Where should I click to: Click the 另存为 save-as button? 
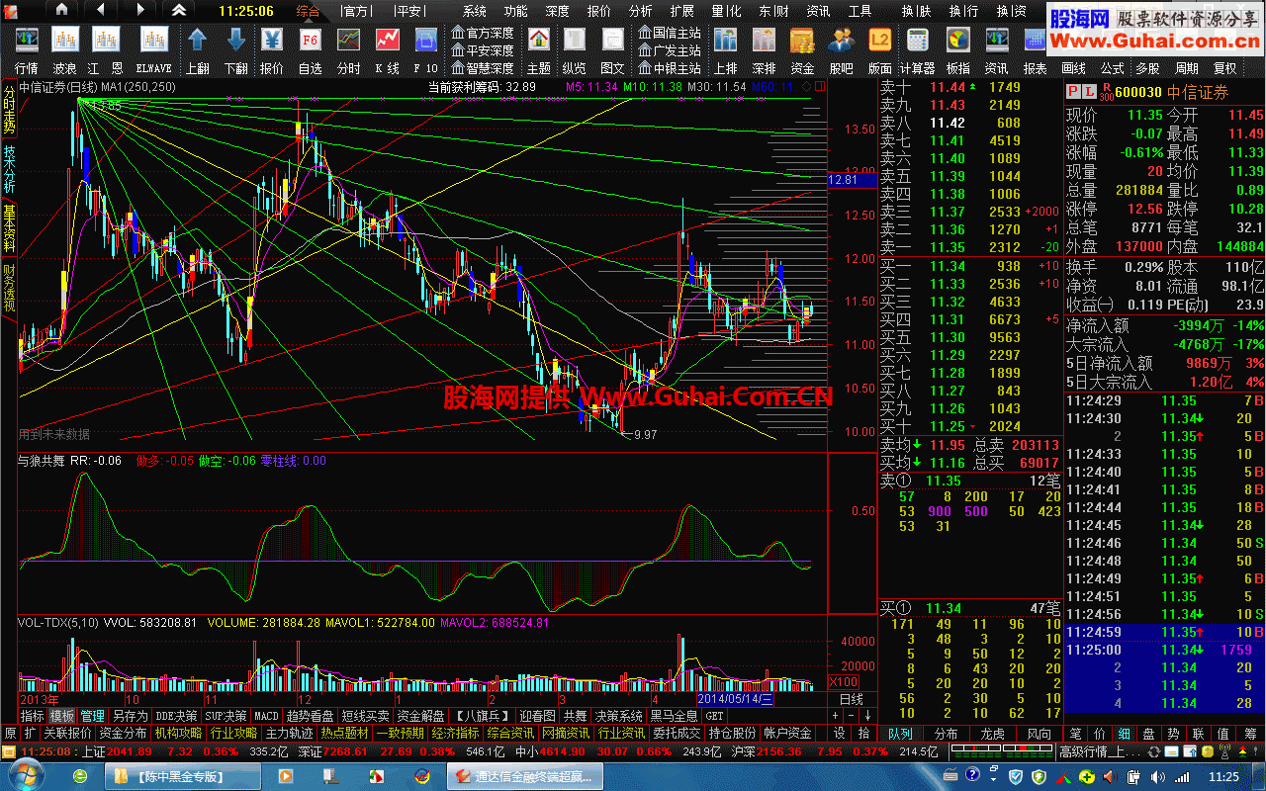pos(130,716)
